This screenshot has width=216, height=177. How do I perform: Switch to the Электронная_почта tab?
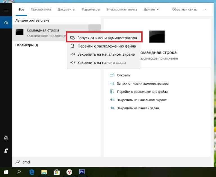(121, 9)
